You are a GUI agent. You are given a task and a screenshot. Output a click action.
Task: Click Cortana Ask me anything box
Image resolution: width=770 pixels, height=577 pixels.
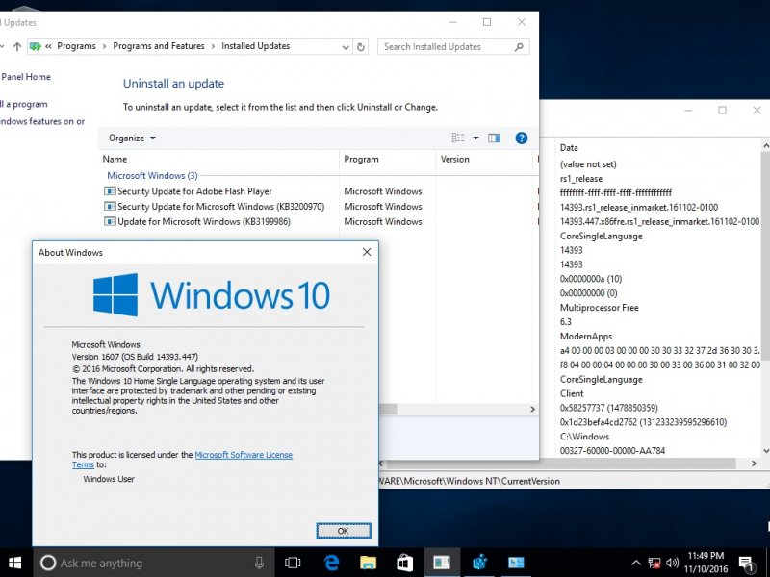point(153,563)
